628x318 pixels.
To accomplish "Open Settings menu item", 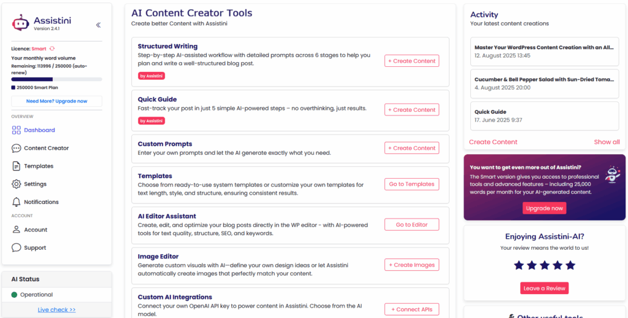I will click(x=35, y=184).
